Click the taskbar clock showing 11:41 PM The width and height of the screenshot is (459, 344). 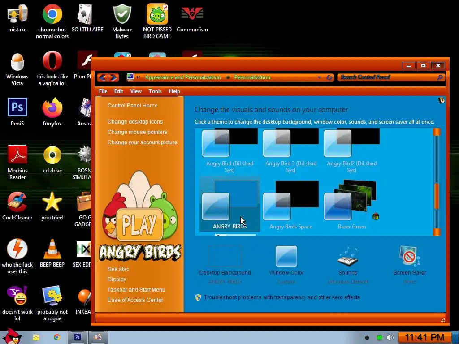pos(424,338)
